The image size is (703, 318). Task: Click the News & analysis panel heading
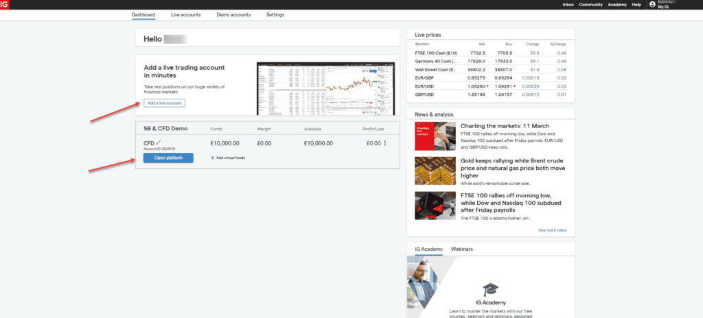(434, 114)
